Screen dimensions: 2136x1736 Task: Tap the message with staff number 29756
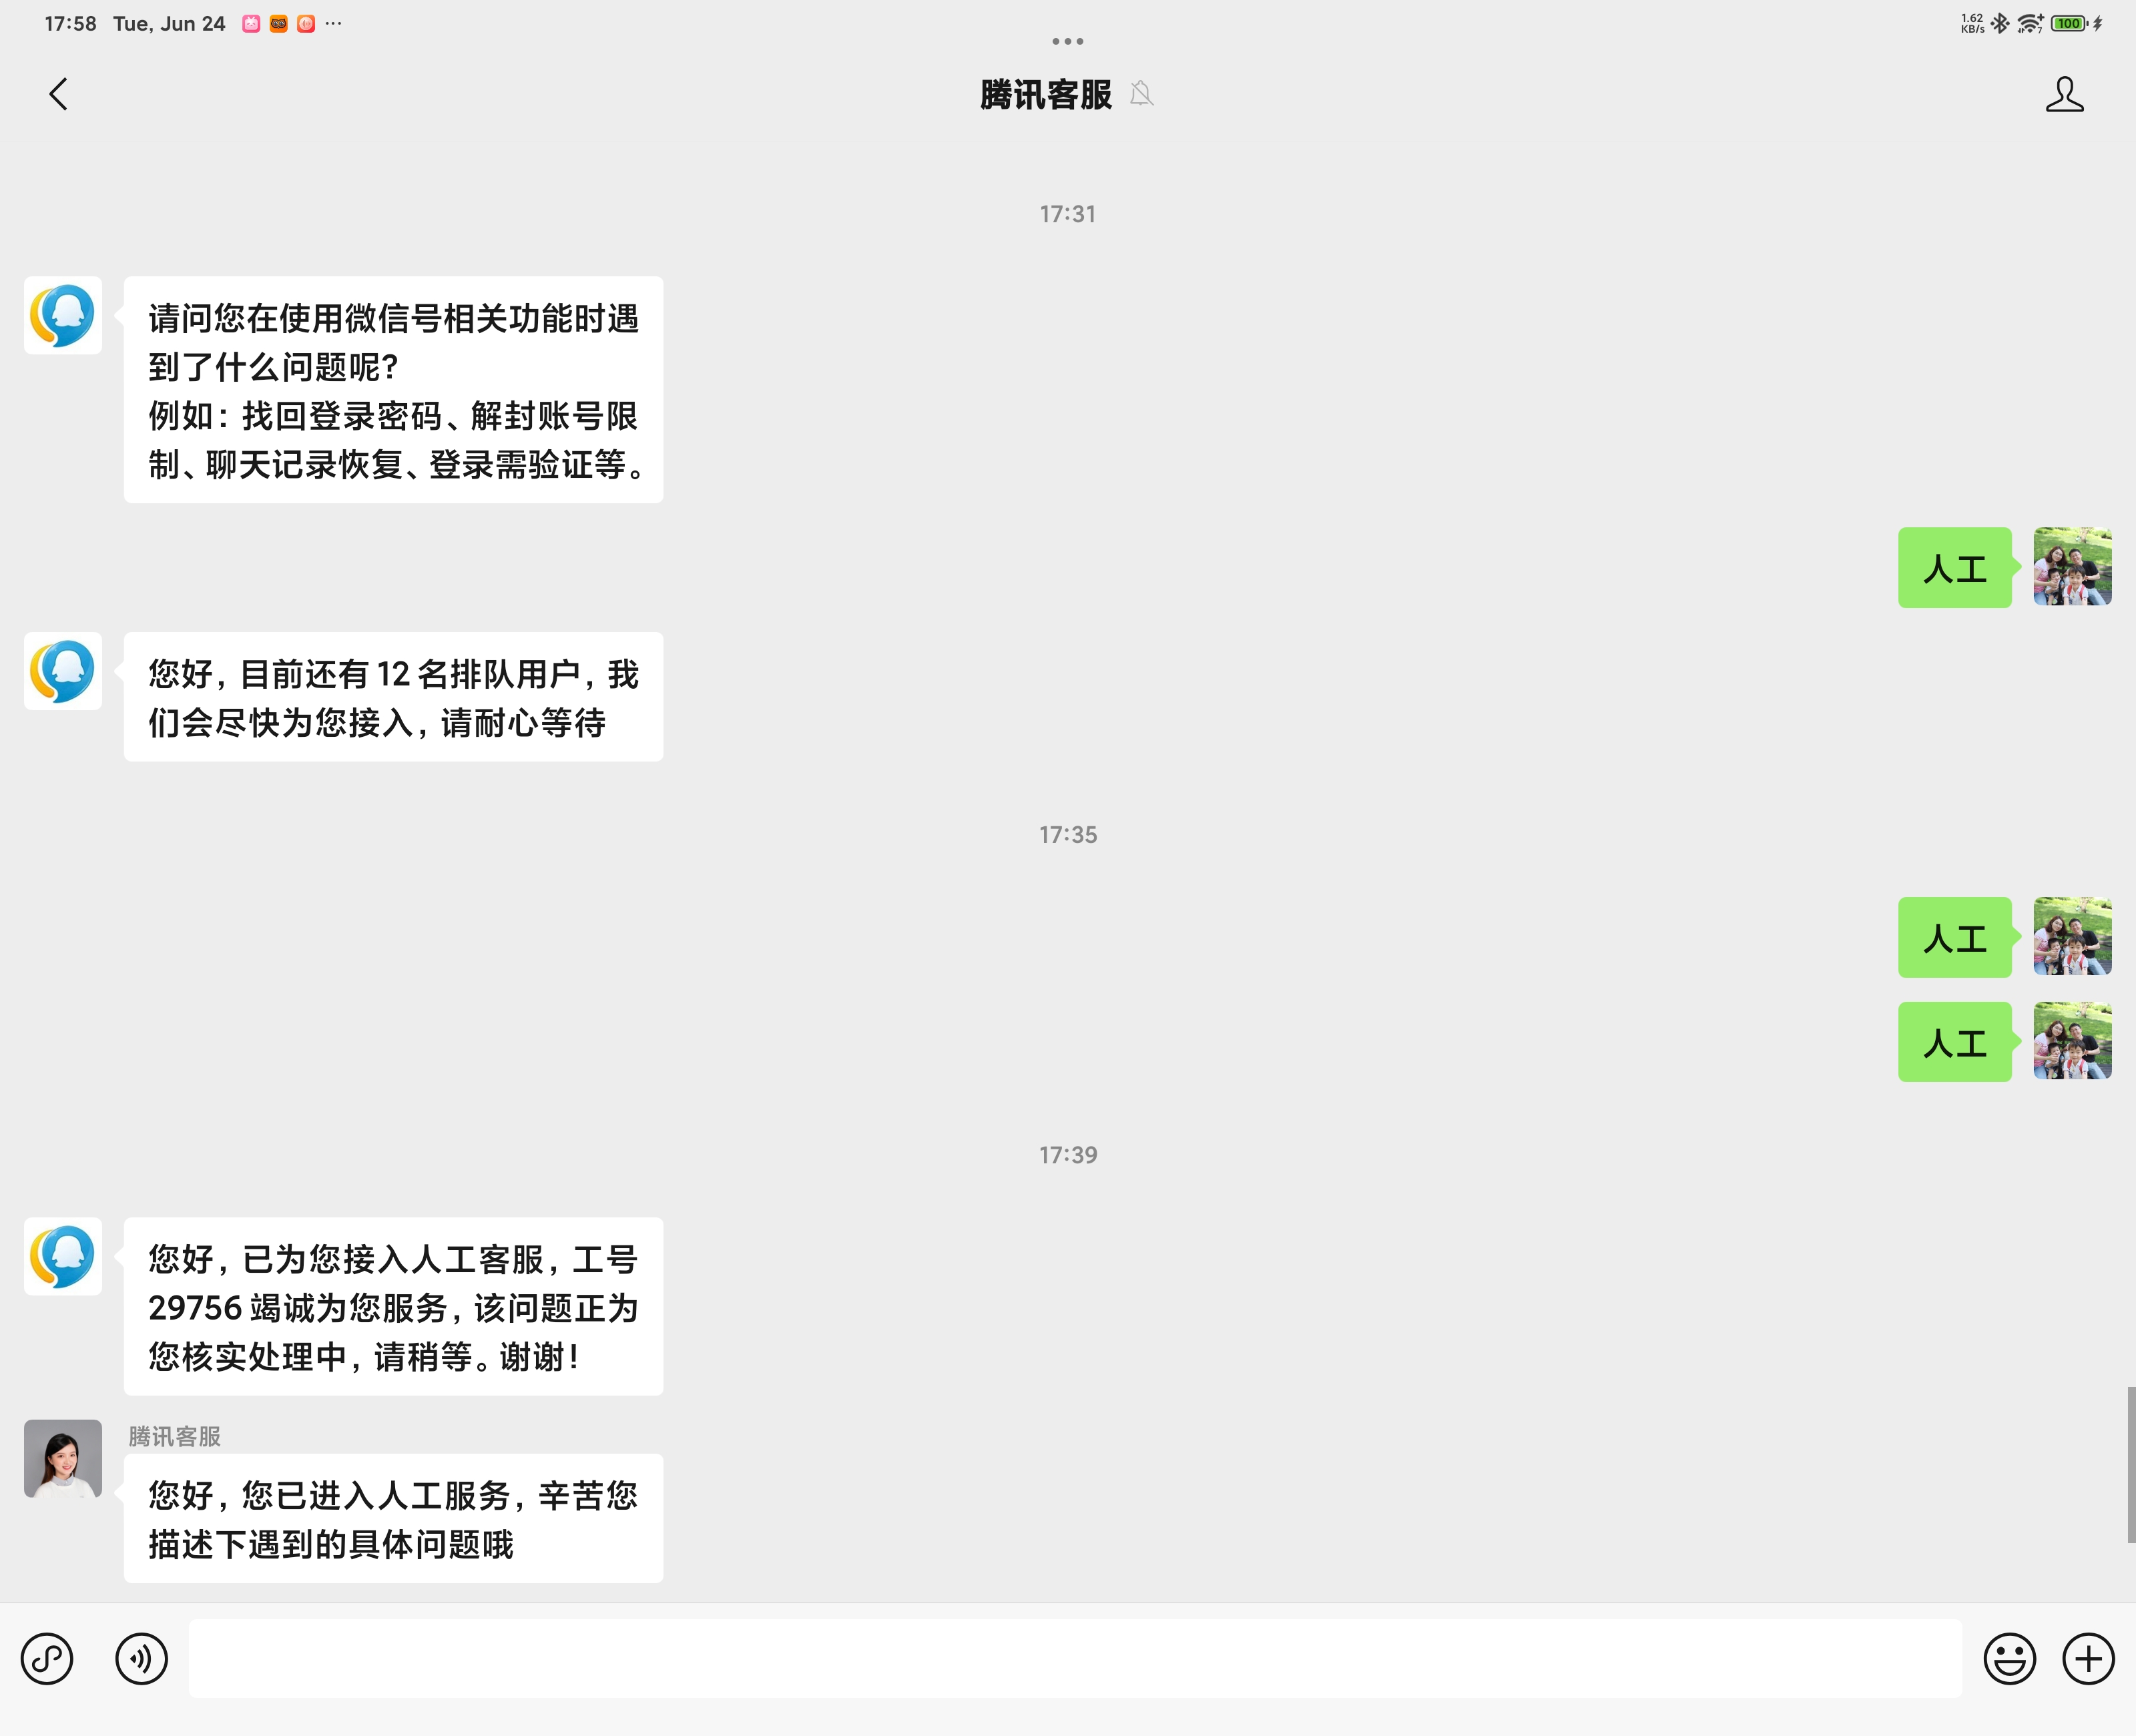click(x=393, y=1306)
